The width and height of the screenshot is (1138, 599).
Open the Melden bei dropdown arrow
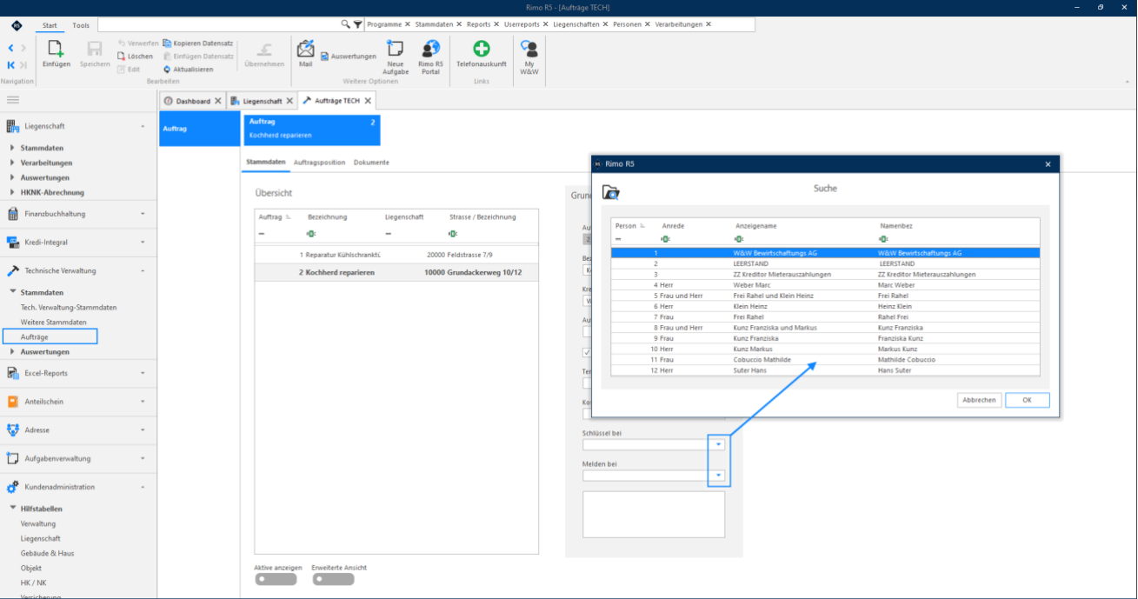718,476
